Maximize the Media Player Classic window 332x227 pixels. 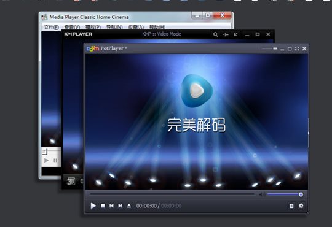point(208,15)
